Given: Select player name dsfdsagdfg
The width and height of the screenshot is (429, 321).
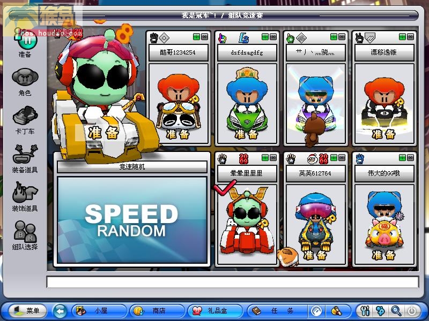Looking at the screenshot, I should click(247, 52).
